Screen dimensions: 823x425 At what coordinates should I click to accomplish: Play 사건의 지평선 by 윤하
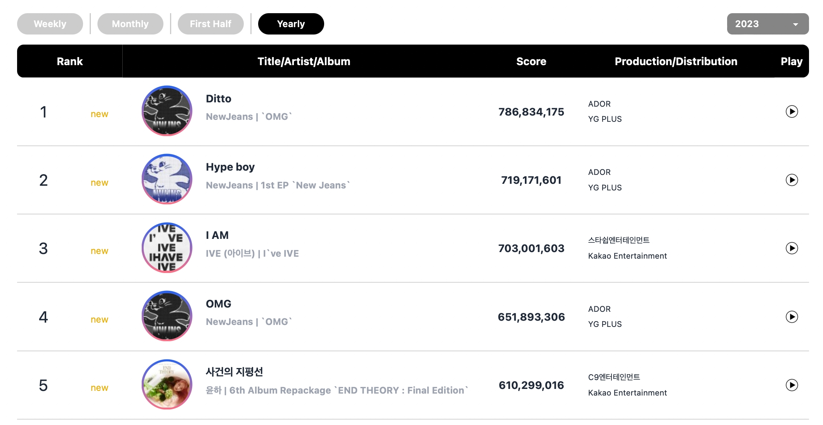click(792, 385)
